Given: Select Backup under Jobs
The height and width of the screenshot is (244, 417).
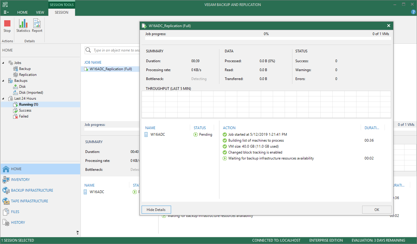Looking at the screenshot, I should [x=25, y=69].
